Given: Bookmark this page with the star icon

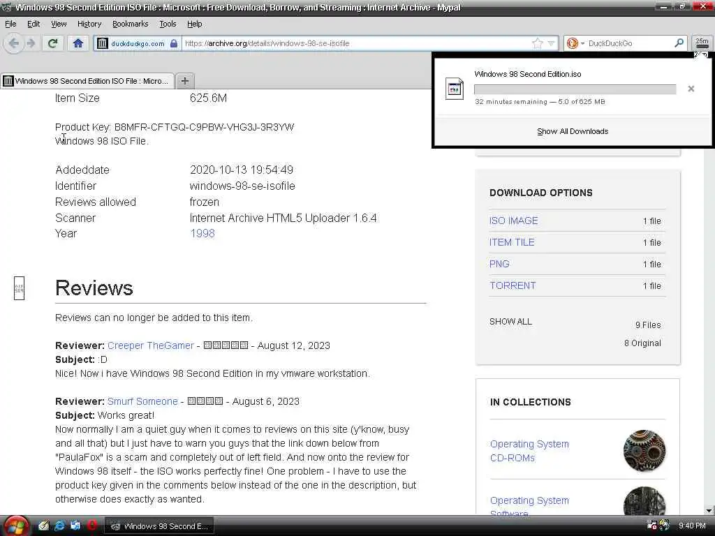Looking at the screenshot, I should 538,43.
